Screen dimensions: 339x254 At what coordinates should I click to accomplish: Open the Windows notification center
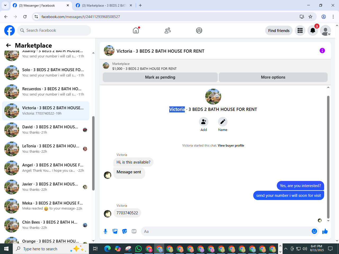[x=330, y=249]
